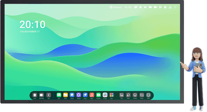Click the screen-with-arrow tool in dock

point(135,95)
